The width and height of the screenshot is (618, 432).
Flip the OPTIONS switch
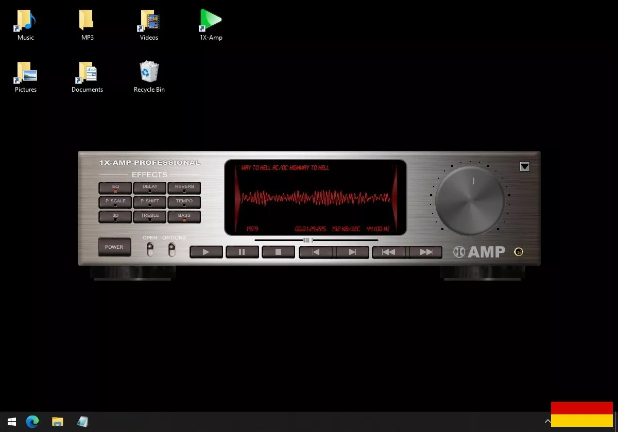tap(172, 250)
